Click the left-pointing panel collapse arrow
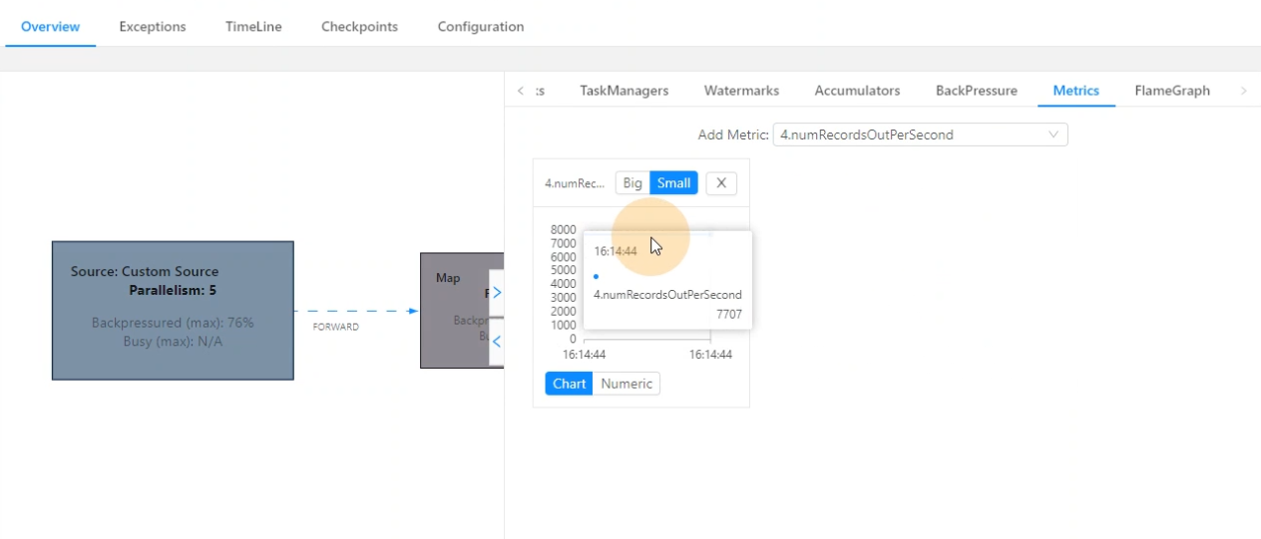This screenshot has width=1261, height=539. click(x=497, y=341)
